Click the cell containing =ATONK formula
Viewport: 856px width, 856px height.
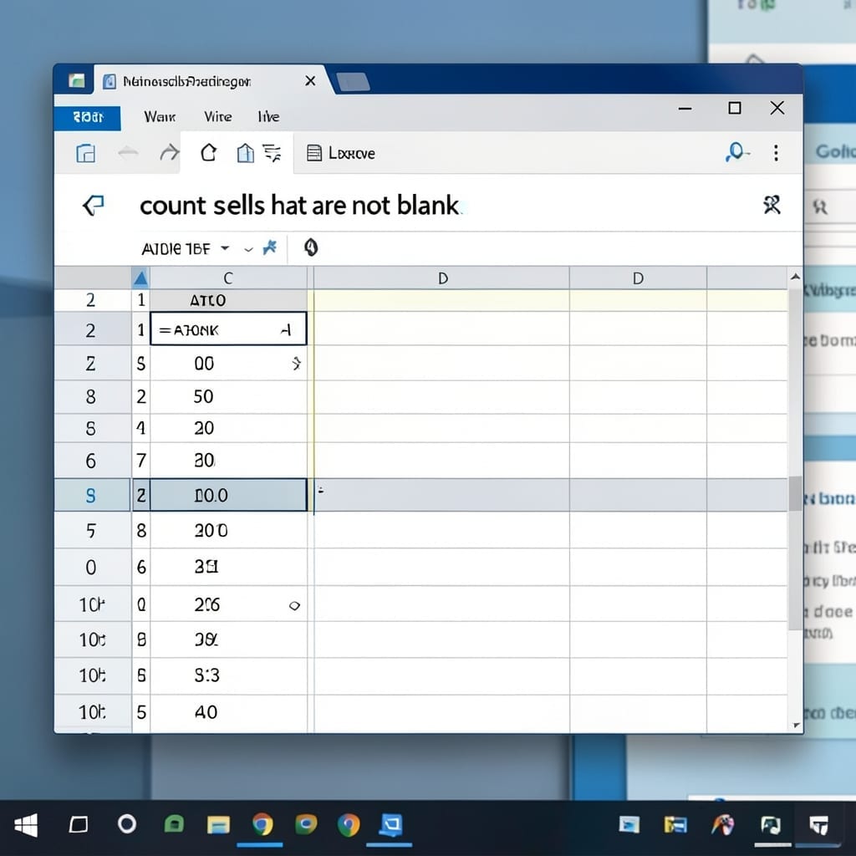(x=228, y=329)
